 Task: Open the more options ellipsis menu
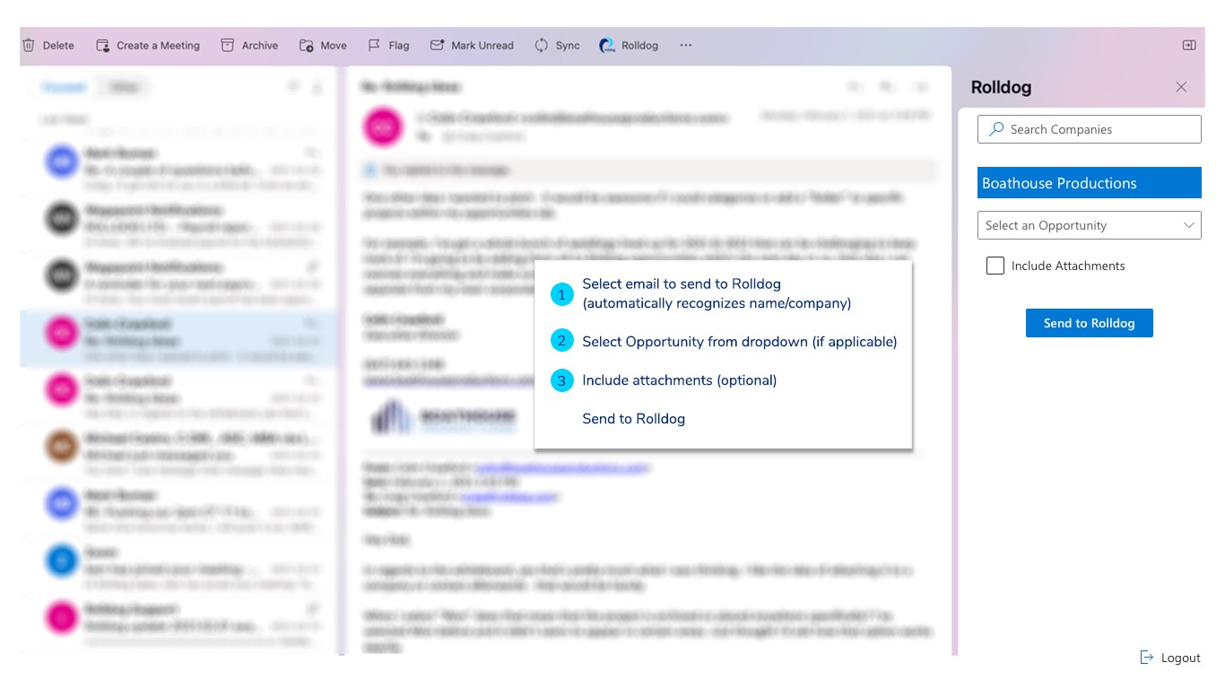point(686,45)
